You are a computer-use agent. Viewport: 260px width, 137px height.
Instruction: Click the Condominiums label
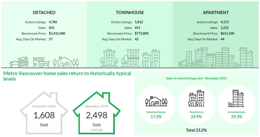237,112
